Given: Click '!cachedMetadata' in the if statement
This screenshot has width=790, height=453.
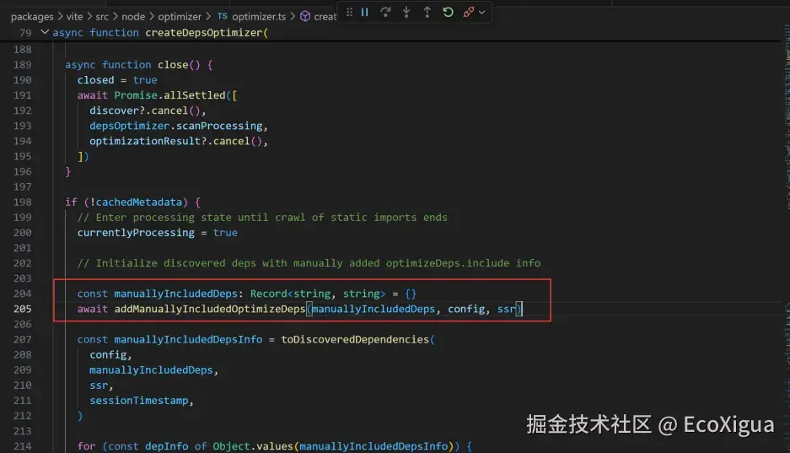Looking at the screenshot, I should (x=136, y=202).
